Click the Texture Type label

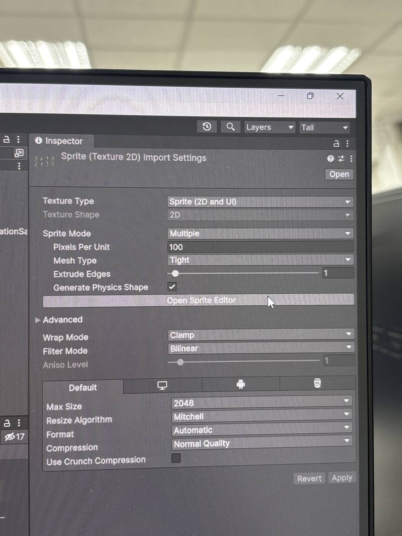click(x=68, y=201)
